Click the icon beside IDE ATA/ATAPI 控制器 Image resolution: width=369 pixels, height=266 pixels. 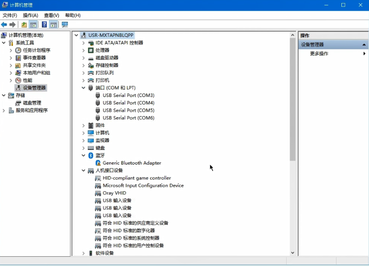(90, 43)
